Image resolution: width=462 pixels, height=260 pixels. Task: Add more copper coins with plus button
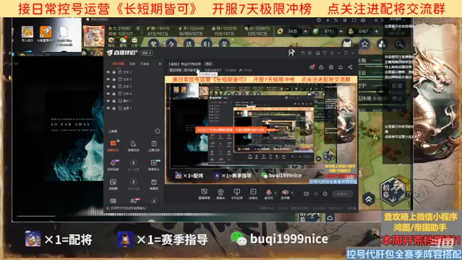(305, 31)
